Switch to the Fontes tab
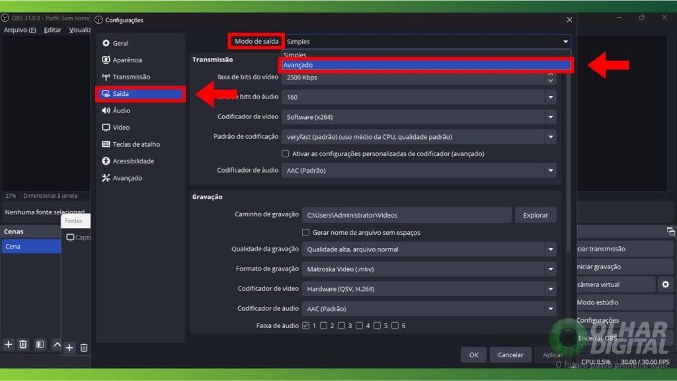Viewport: 677px width, 381px height. pos(75,221)
